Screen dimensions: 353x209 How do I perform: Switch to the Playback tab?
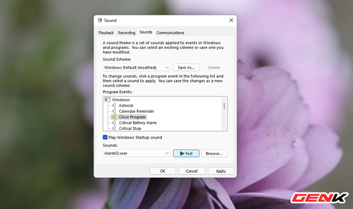106,33
